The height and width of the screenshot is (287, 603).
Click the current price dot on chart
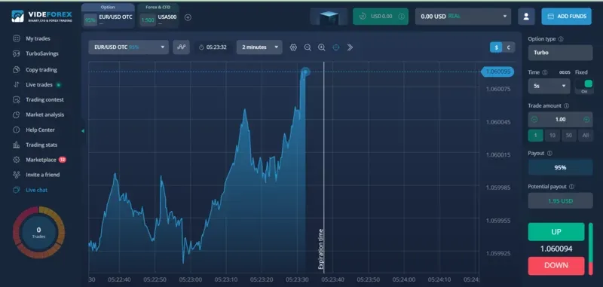305,72
